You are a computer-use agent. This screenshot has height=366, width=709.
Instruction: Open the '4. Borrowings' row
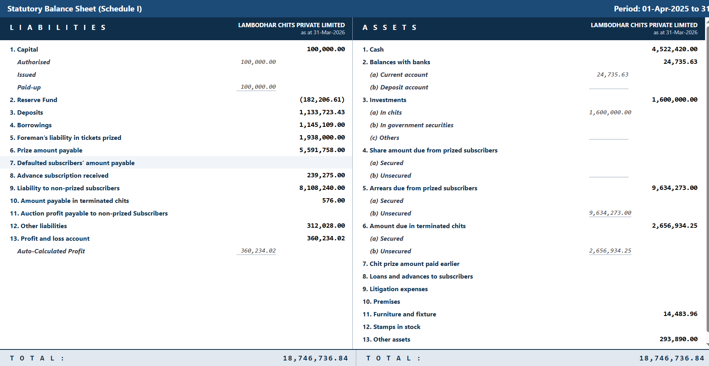coord(176,125)
